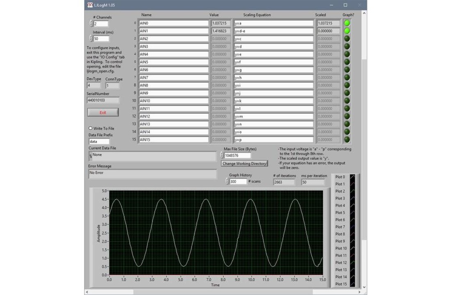Click the 5.0 label on Amplitude axis
Image resolution: width=451 pixels, height=295 pixels.
tap(105, 191)
